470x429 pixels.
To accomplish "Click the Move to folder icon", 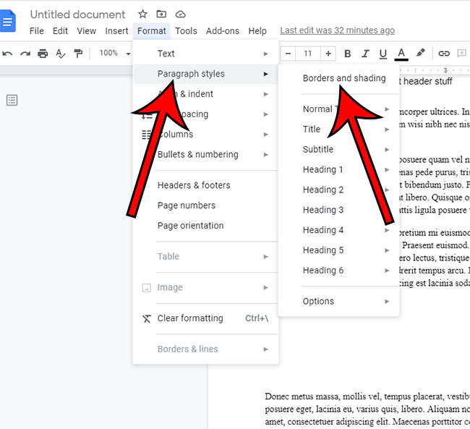I will 161,14.
